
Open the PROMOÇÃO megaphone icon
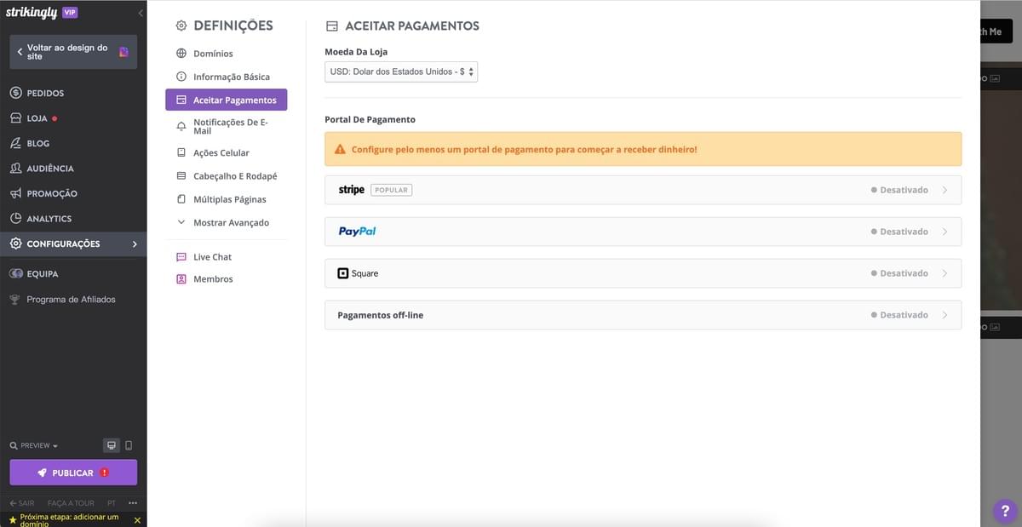coord(15,192)
